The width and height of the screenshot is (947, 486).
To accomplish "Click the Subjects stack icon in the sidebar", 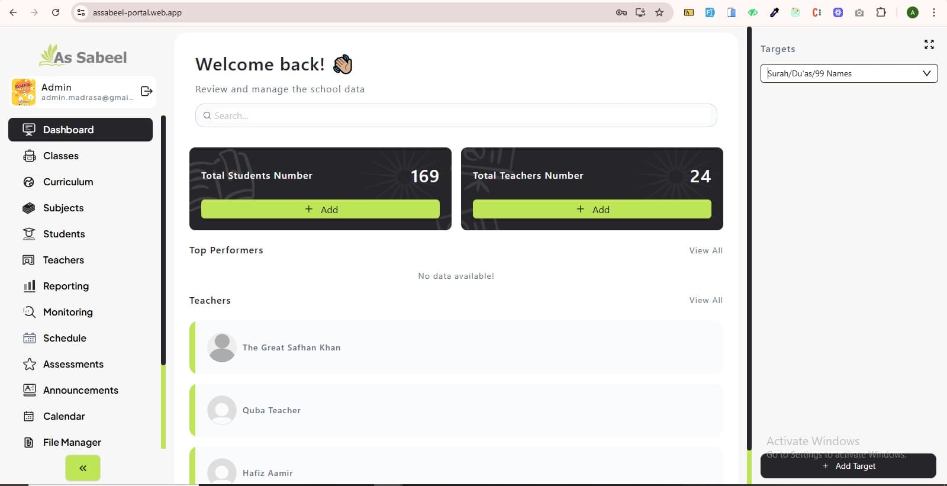I will pyautogui.click(x=29, y=208).
